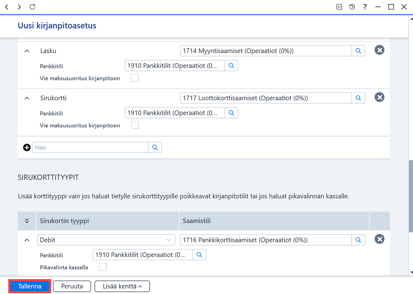This screenshot has width=413, height=294.
Task: Open the AI assistant icon
Action: coord(339,7)
